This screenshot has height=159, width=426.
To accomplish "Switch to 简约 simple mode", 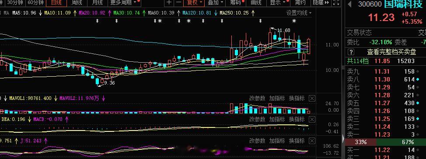I will (300, 3).
